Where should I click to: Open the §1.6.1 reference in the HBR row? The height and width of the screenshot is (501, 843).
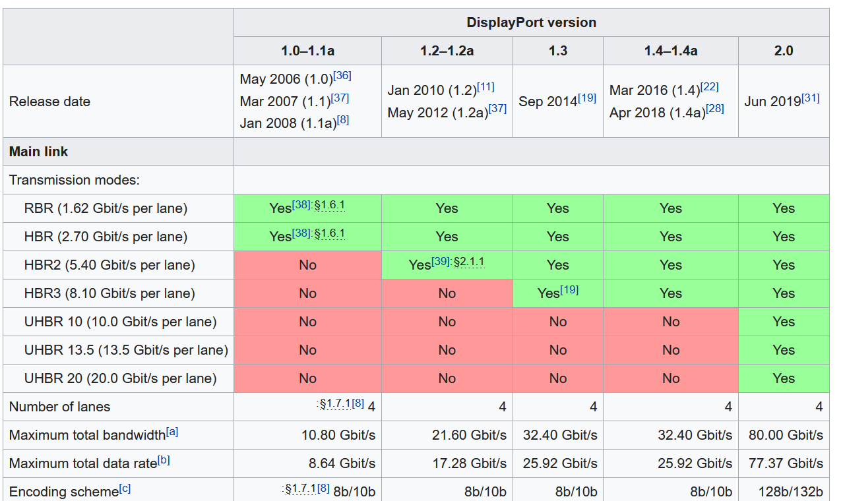point(330,233)
